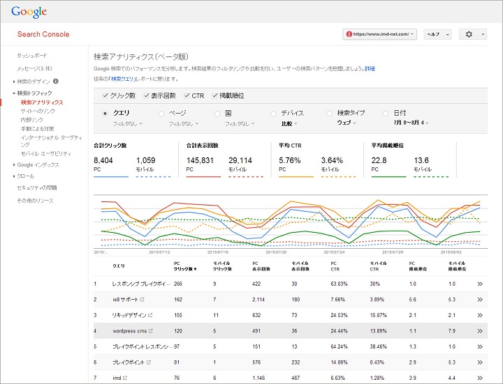Viewport: 503px width, 384px height.
Task: Open モバイル ユーザビリティ in sidebar
Action: (x=46, y=153)
